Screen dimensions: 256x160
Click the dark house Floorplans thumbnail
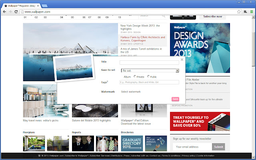58,143
